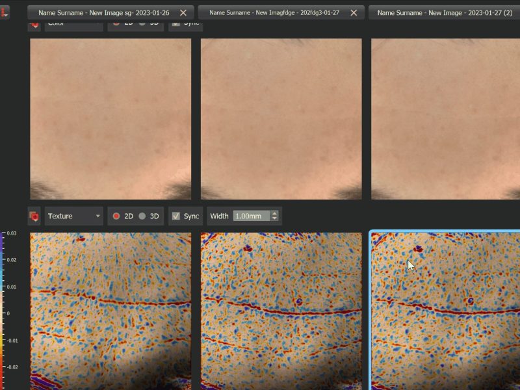Click the red layer icon beside Texture dropdown

point(34,216)
